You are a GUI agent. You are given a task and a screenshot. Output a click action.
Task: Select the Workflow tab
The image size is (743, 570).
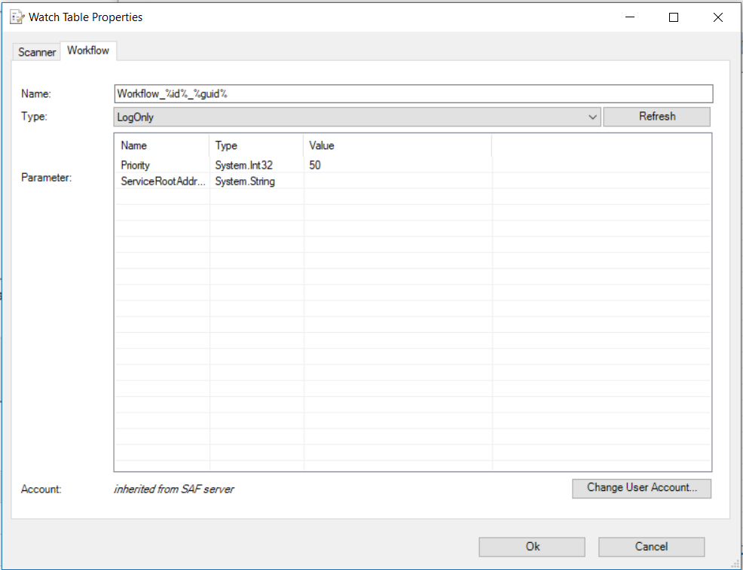[x=88, y=50]
